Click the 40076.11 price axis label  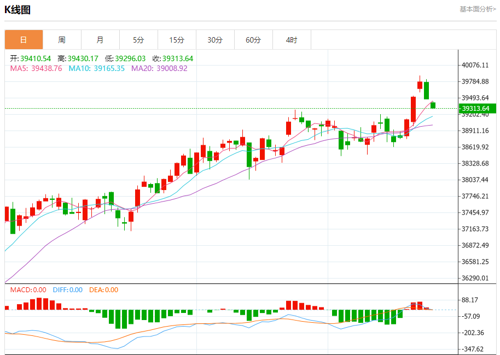coord(475,65)
